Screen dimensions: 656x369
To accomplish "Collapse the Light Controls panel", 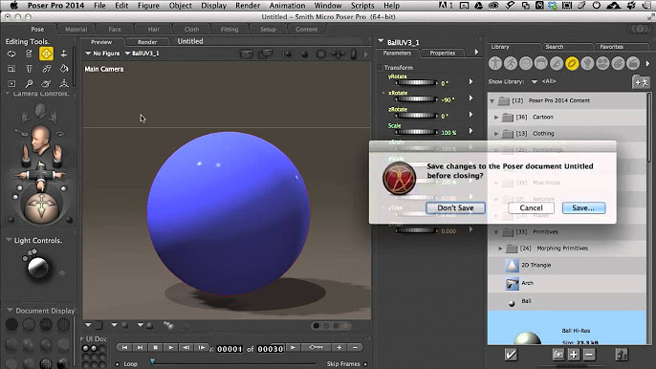I will click(9, 240).
